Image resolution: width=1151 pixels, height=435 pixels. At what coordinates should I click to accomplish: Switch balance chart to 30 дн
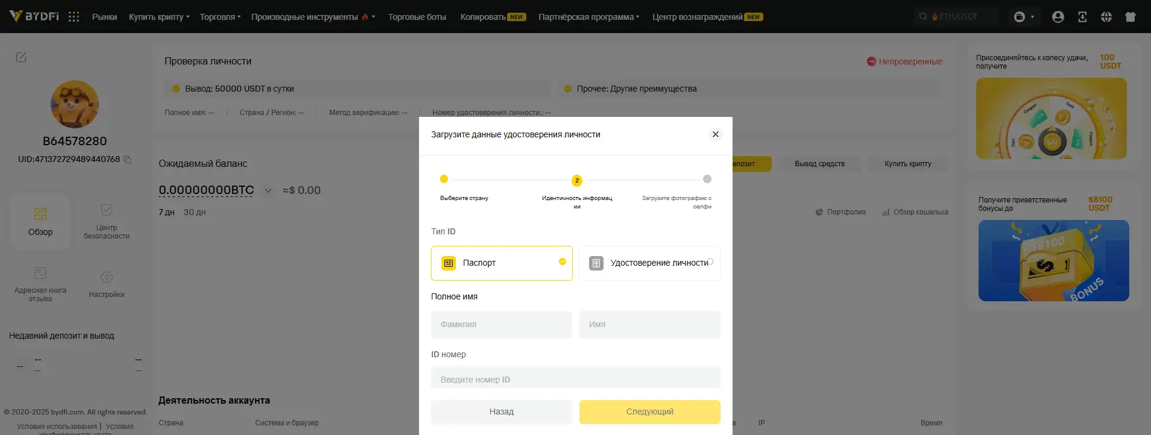coord(195,212)
